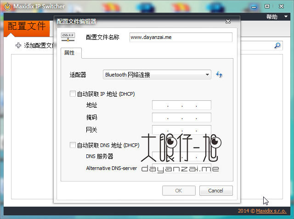Click the DNS 服务器 address field
This screenshot has height=219, width=294.
[x=181, y=156]
